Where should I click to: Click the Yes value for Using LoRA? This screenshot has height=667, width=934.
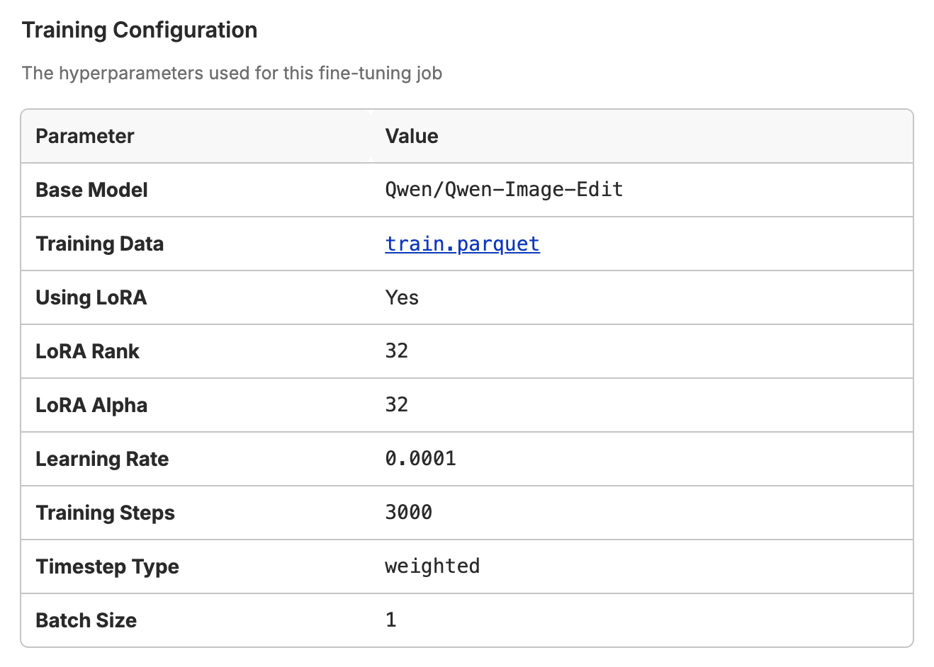coord(402,297)
